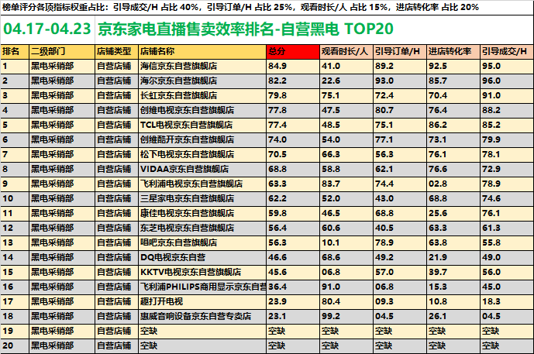Select store name 趣打开电视

pyautogui.click(x=161, y=301)
